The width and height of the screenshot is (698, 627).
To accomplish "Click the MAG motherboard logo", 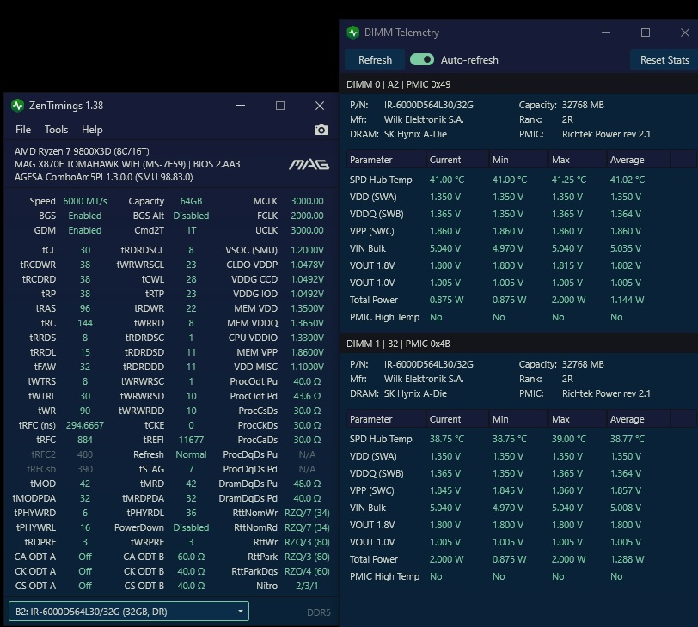I will [309, 165].
